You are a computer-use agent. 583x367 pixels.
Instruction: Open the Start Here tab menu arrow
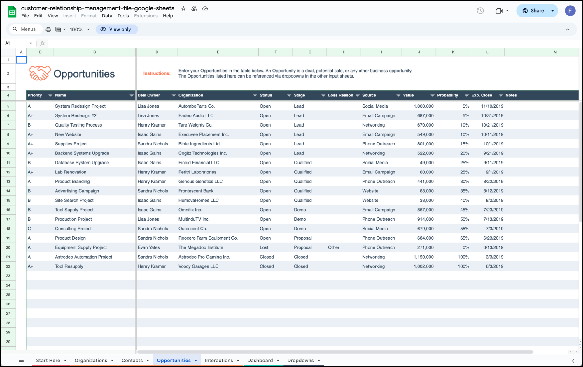pyautogui.click(x=65, y=361)
